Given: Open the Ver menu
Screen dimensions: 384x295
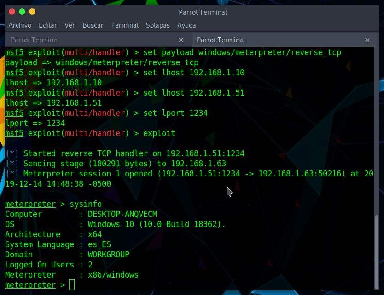Looking at the screenshot, I should click(x=70, y=25).
